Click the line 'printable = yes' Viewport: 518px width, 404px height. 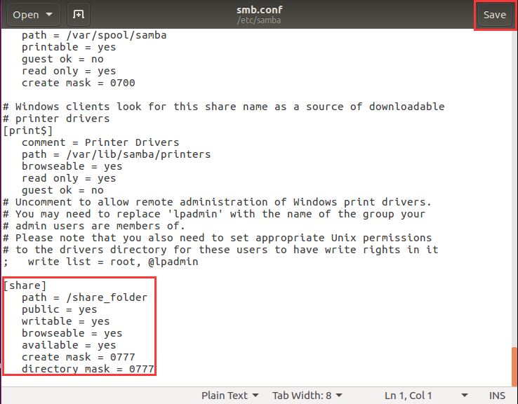point(69,47)
